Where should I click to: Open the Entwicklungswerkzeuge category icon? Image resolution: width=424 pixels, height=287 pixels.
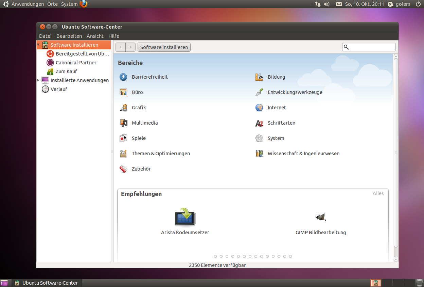click(x=259, y=92)
